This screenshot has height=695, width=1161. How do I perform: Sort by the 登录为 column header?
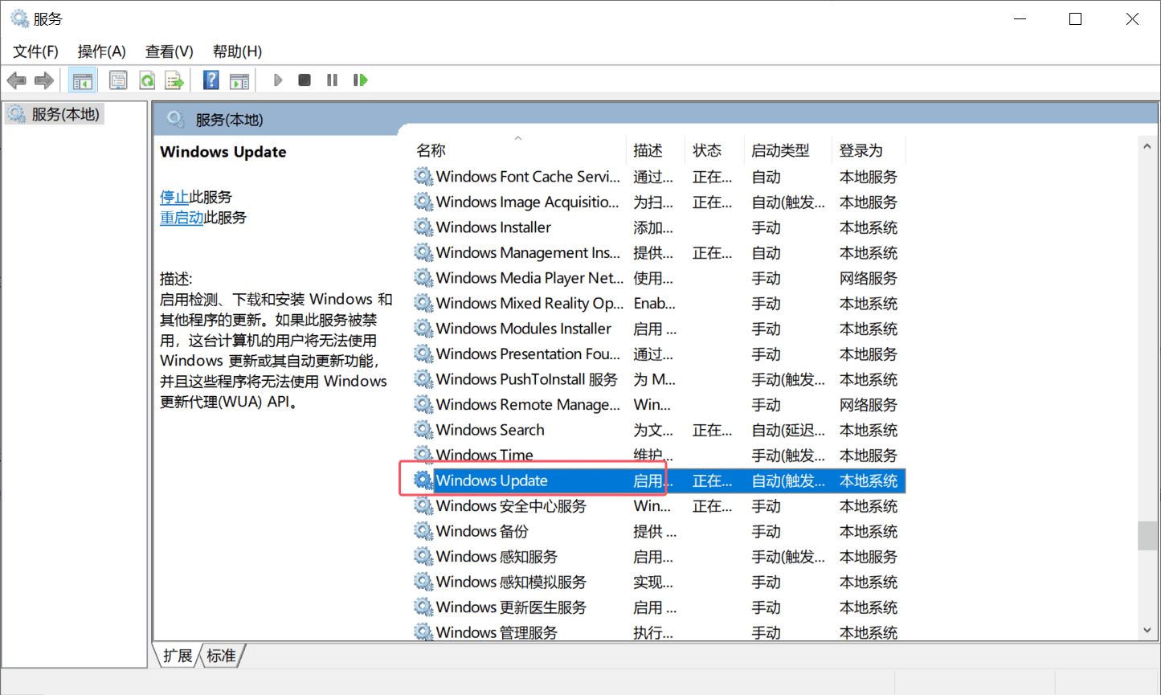tap(867, 150)
